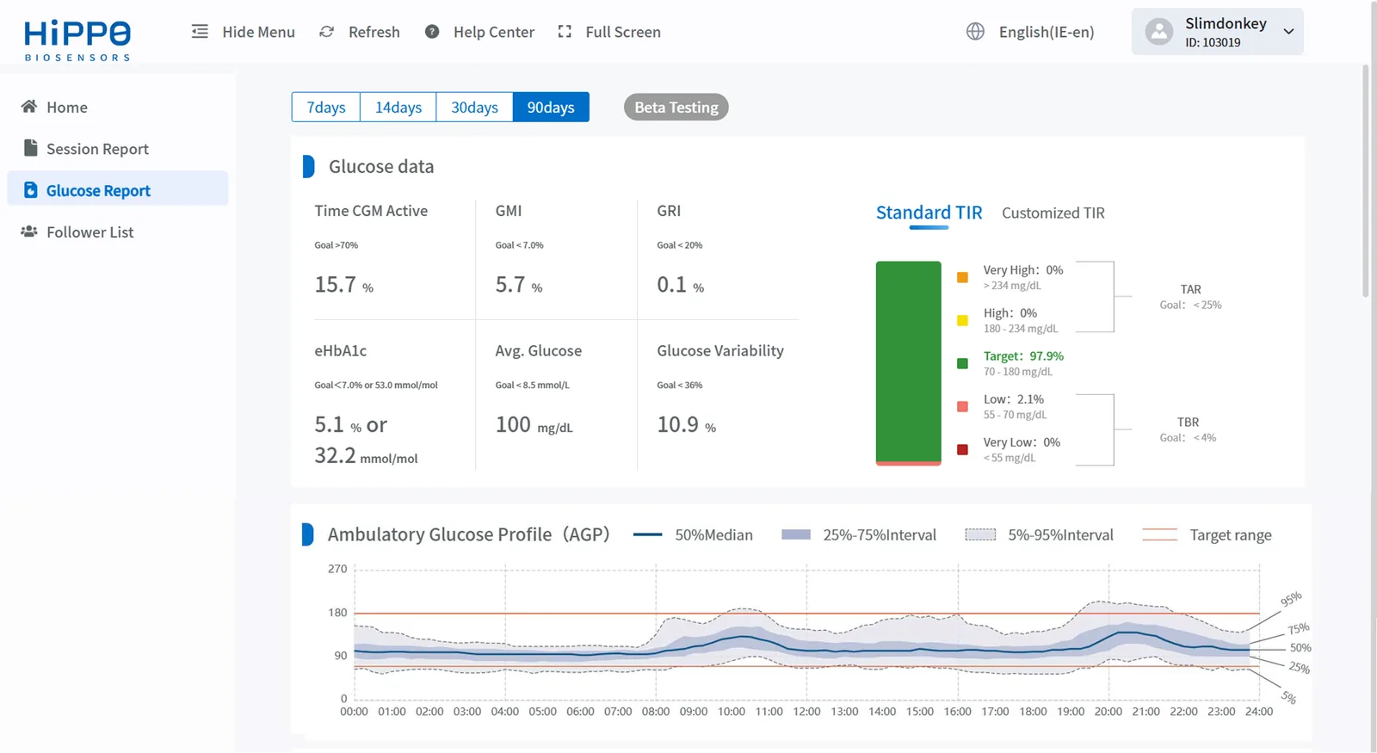Click the user avatar icon
The width and height of the screenshot is (1377, 753).
click(x=1159, y=32)
